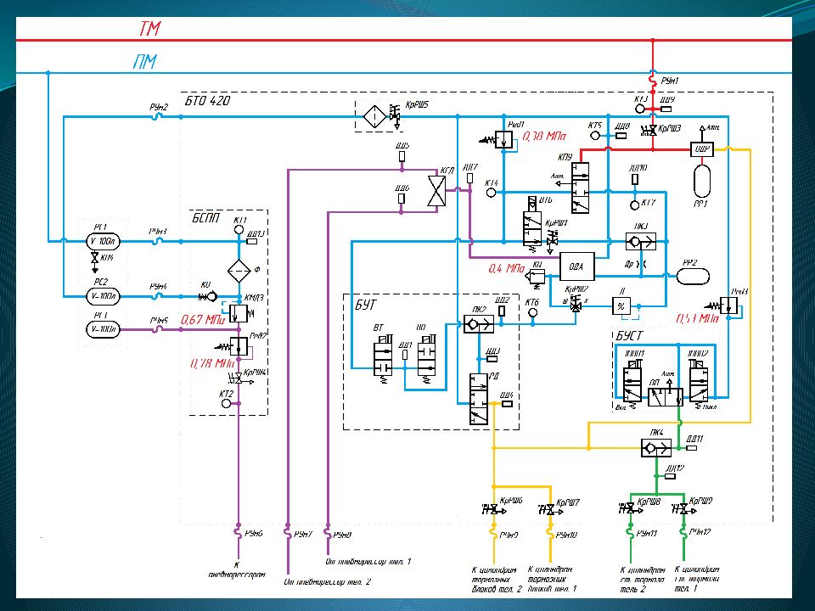The height and width of the screenshot is (611, 815).
Task: Click the caption ending in 'тел. 2' under РУн7
Action: pos(328,581)
